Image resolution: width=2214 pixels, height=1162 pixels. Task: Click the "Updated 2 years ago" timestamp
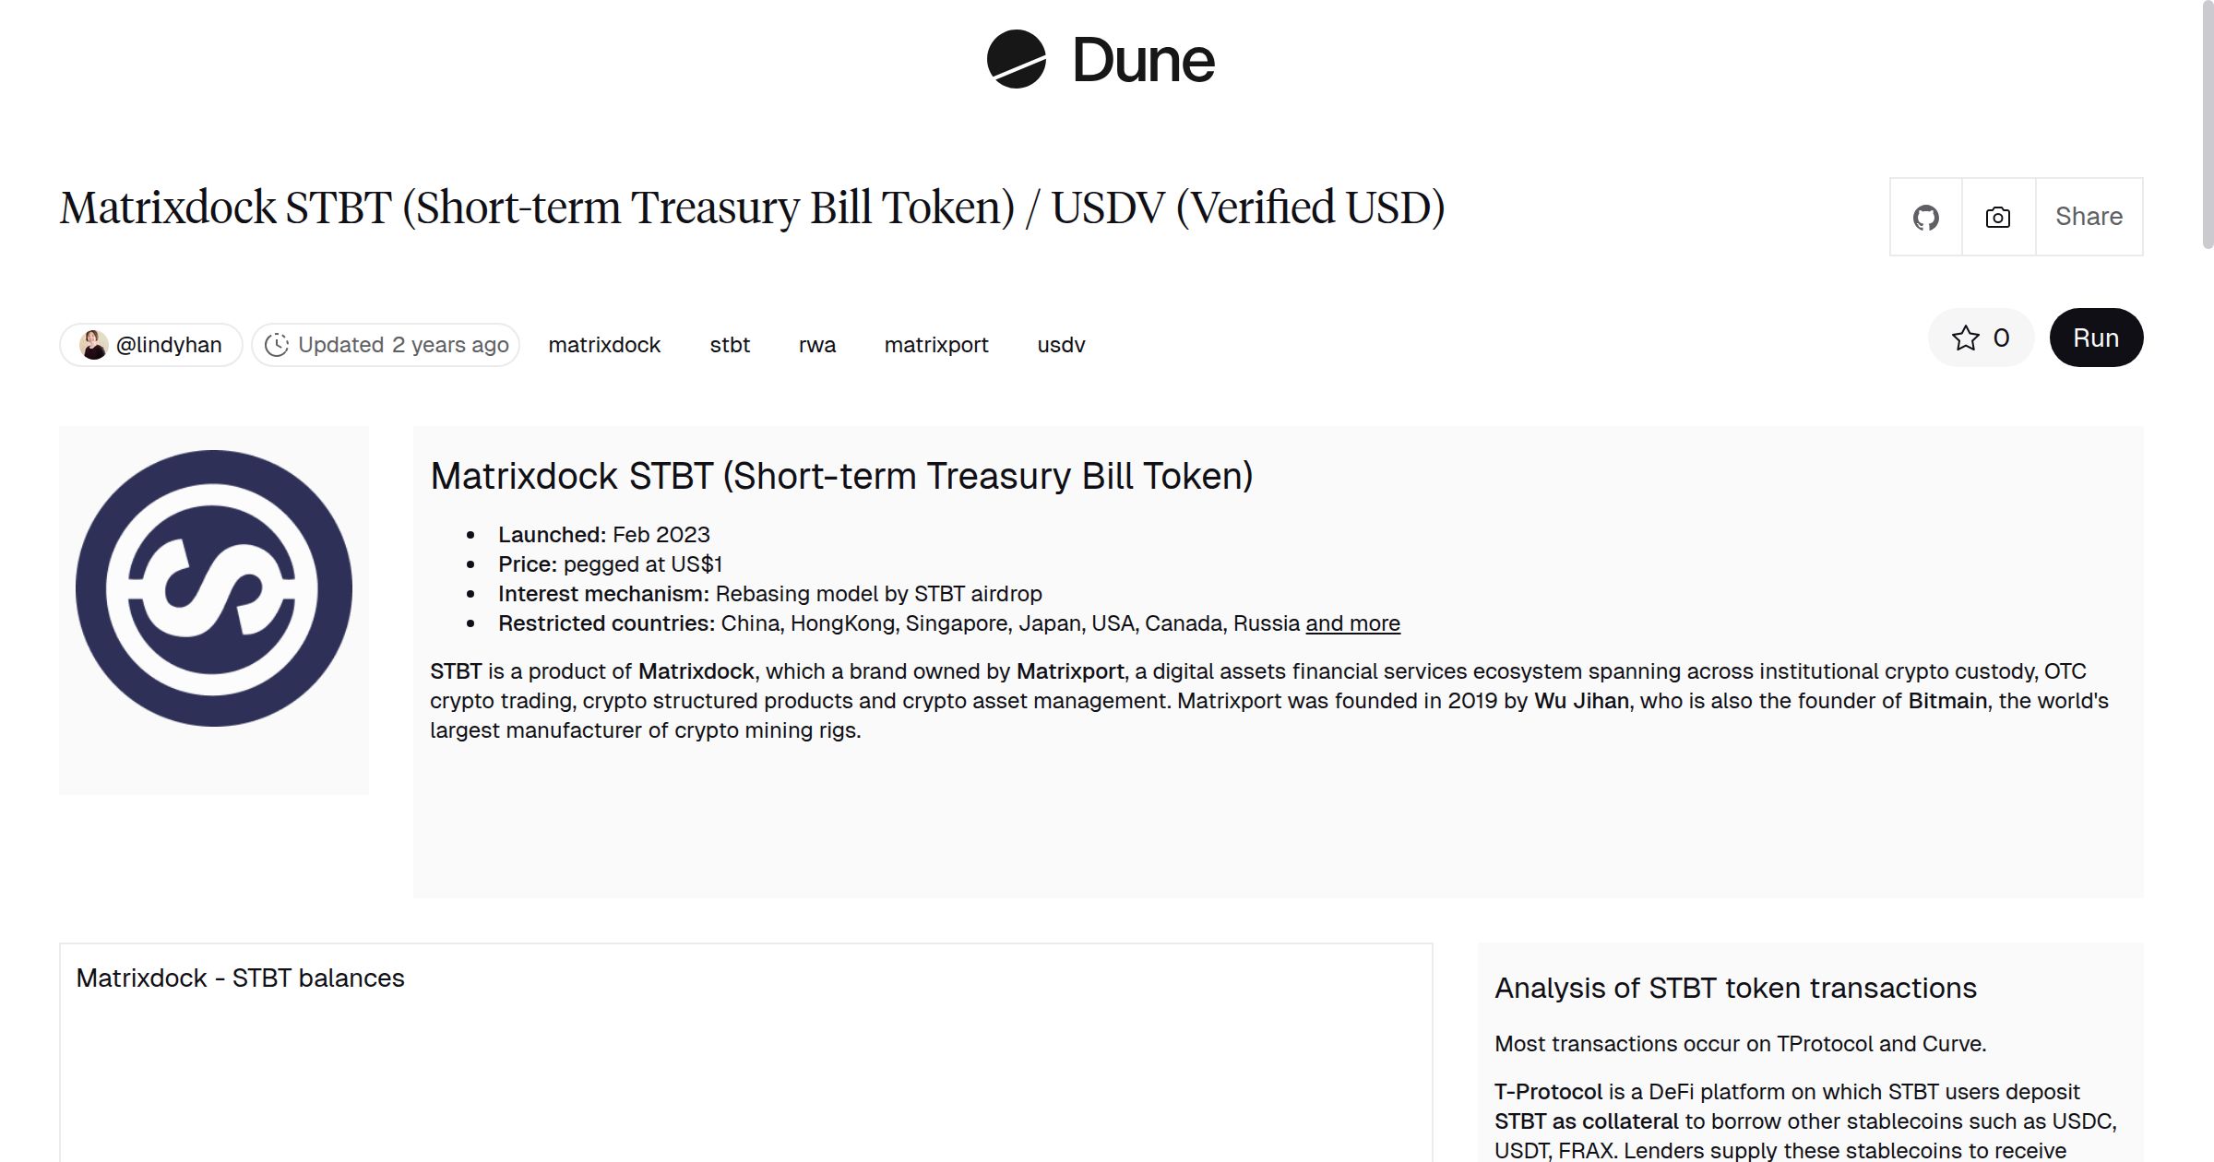403,344
